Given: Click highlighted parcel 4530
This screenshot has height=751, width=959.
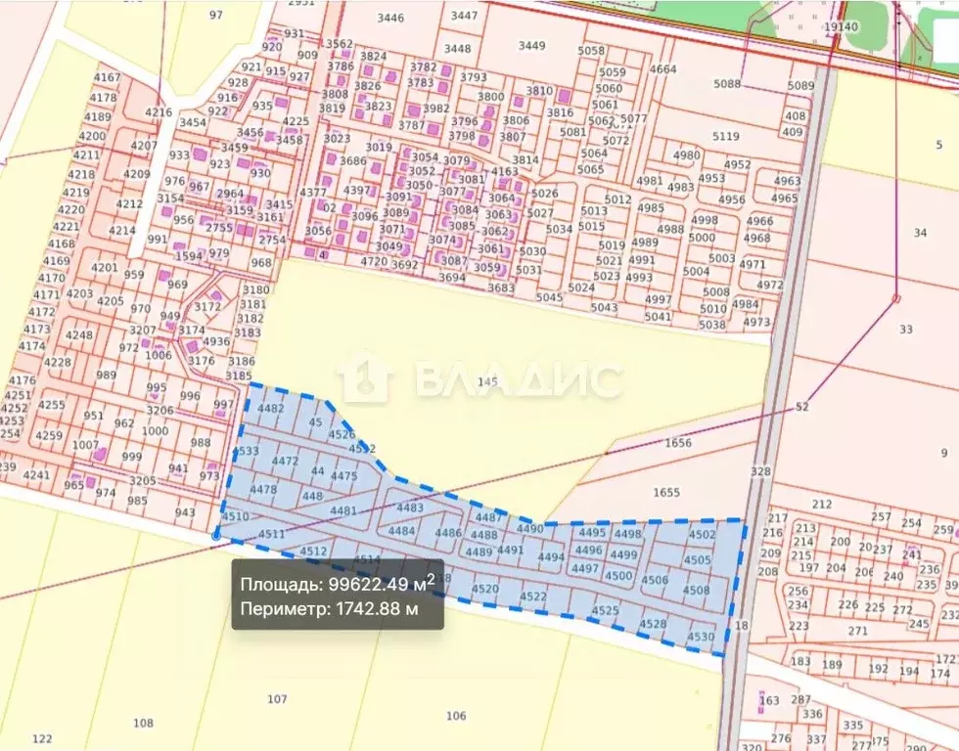Looking at the screenshot, I should point(701,637).
